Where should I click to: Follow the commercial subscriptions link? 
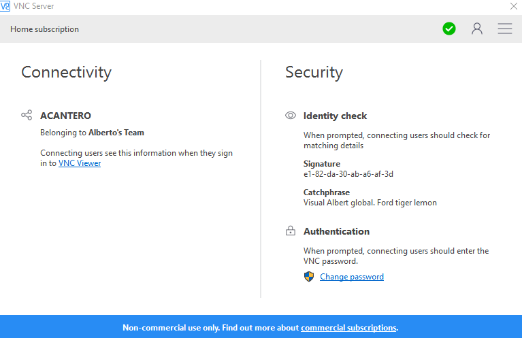coord(348,328)
